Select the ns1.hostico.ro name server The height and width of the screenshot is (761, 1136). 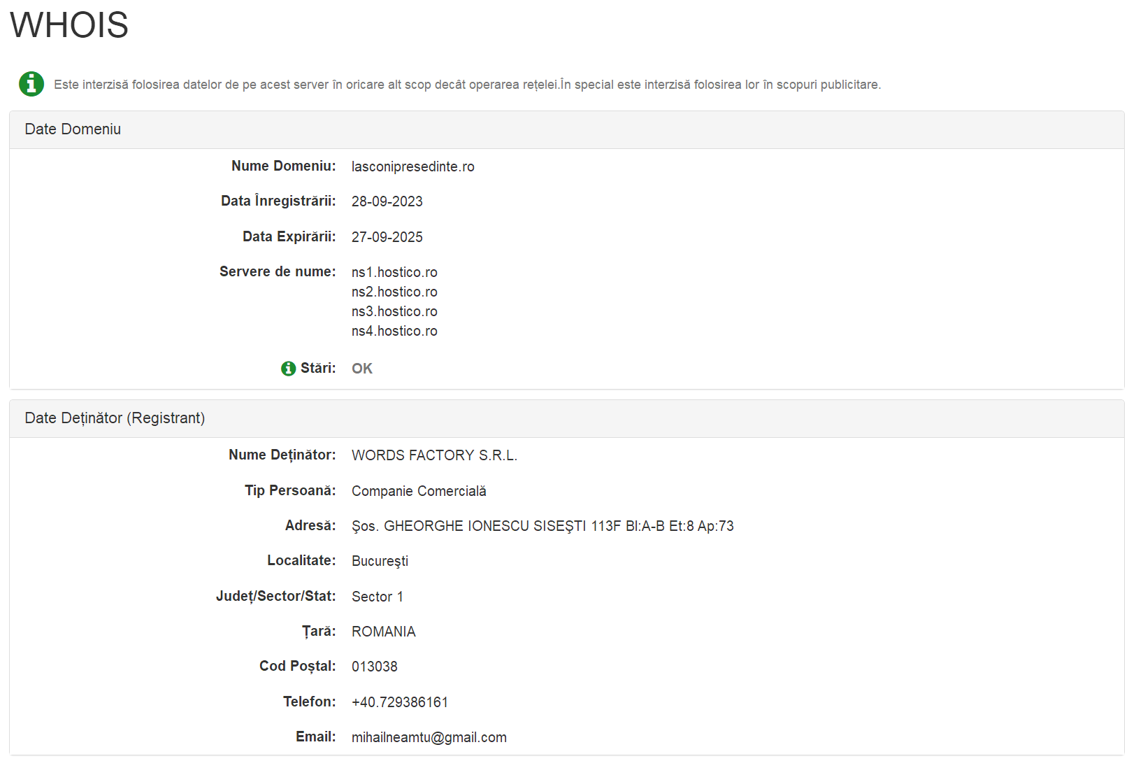click(x=394, y=272)
